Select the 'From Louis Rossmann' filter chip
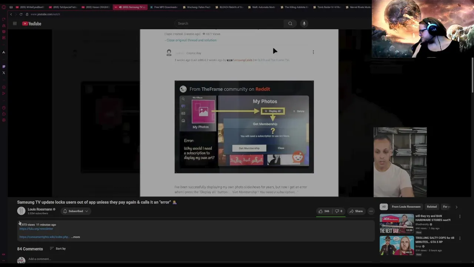The height and width of the screenshot is (267, 474). pos(406,207)
